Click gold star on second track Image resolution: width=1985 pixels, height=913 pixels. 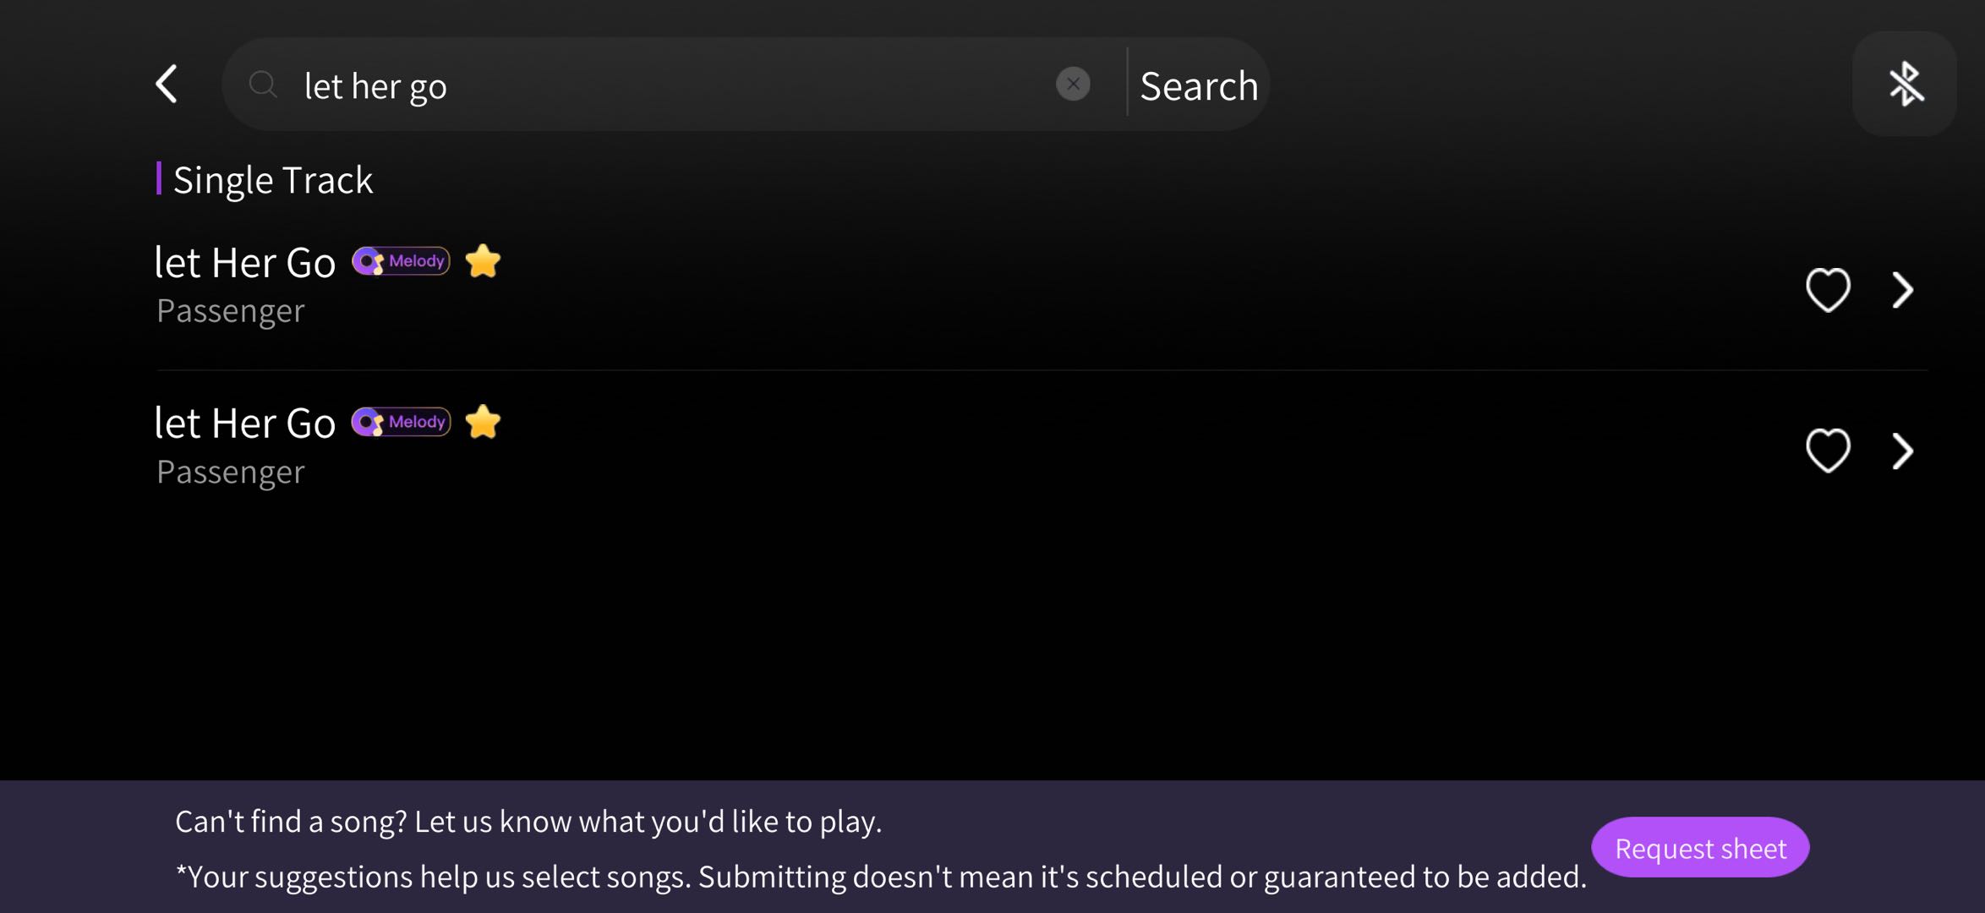483,422
